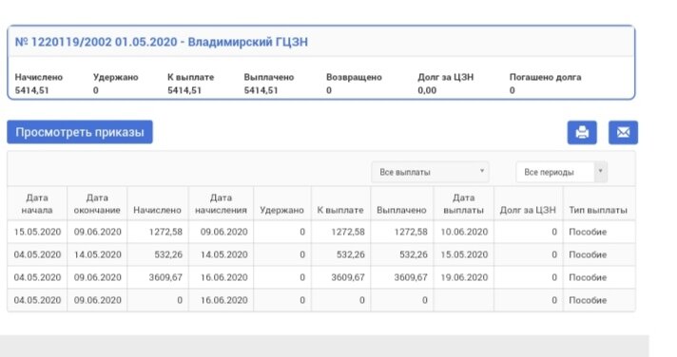
Task: Select payment date 19.06.2020 cell
Action: pos(464,277)
